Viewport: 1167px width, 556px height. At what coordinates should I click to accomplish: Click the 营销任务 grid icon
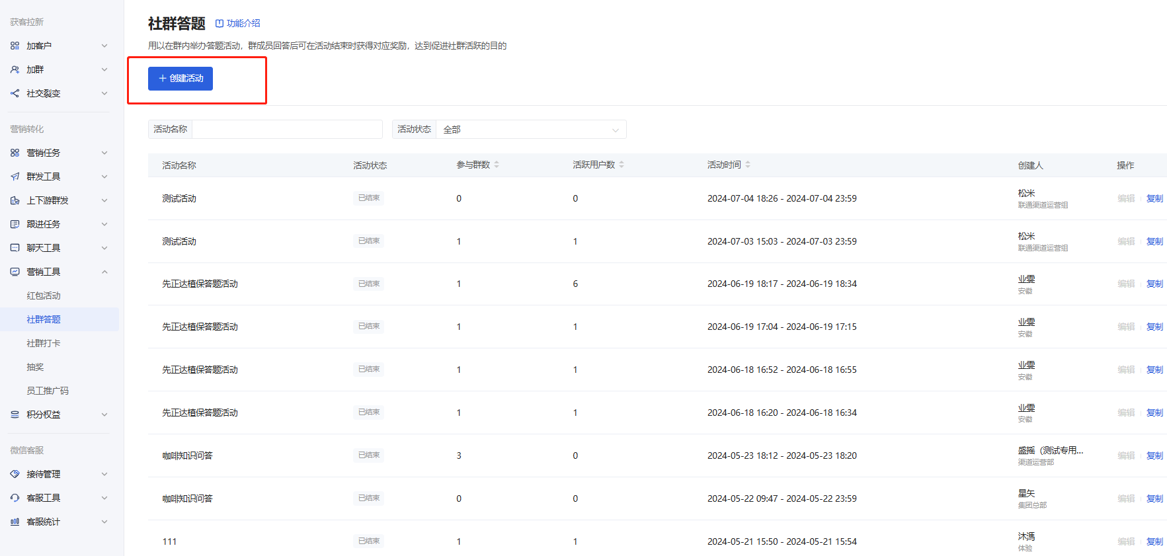15,153
